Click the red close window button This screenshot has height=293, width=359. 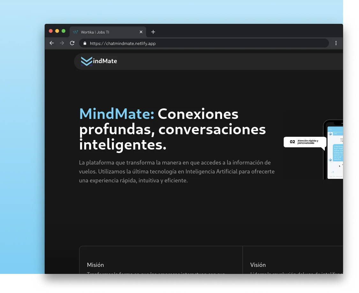(51, 31)
